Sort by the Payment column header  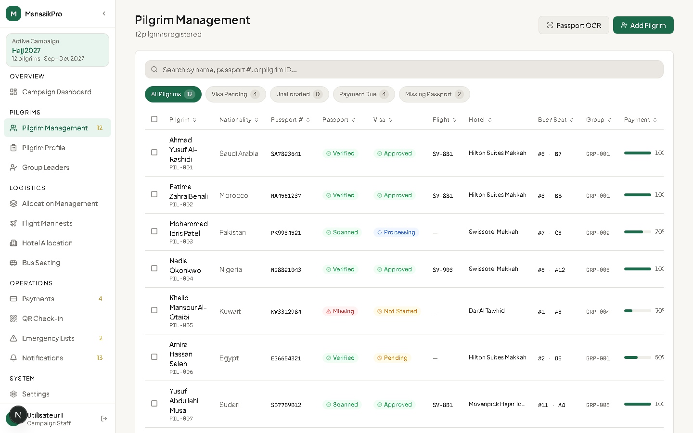tap(641, 120)
